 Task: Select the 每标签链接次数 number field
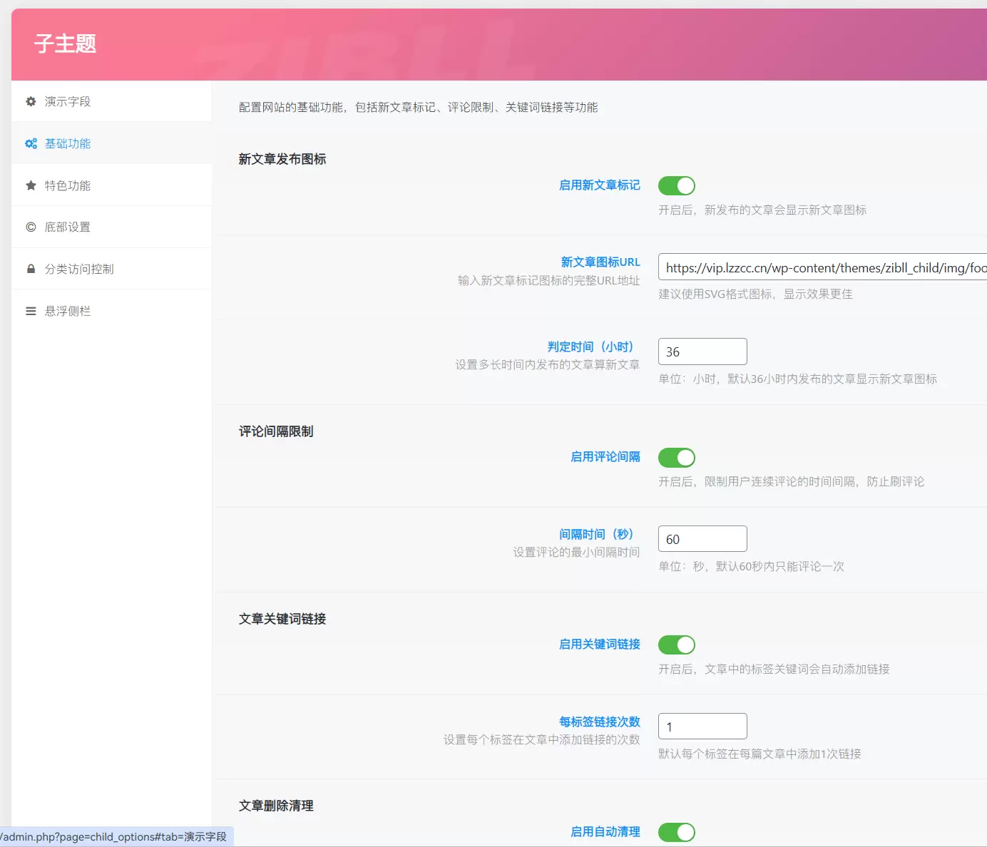coord(702,727)
